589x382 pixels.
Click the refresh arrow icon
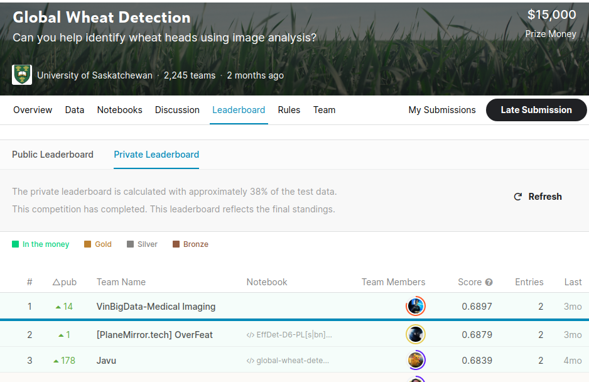pos(518,197)
